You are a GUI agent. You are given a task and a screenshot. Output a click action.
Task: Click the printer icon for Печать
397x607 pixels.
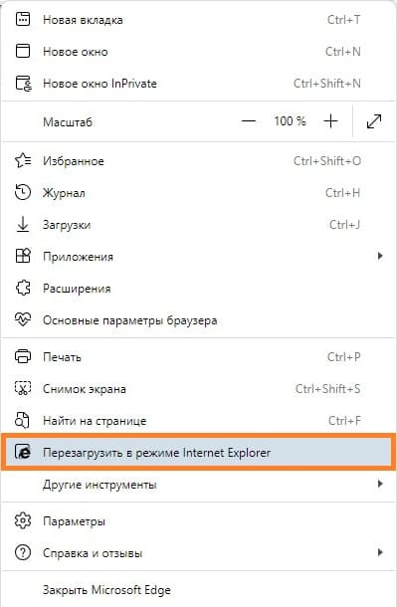coord(23,356)
